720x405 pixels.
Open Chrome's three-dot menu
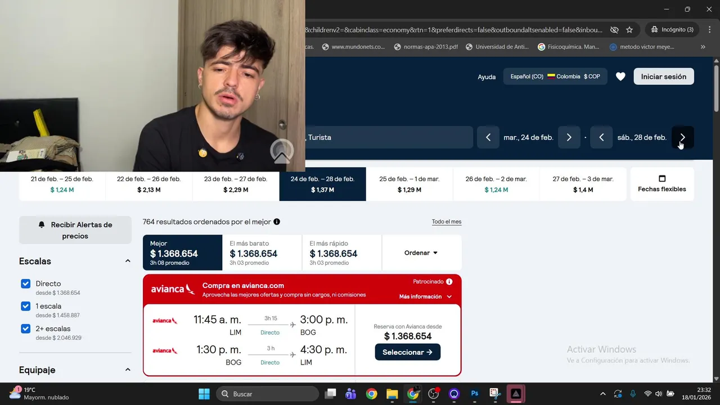pyautogui.click(x=709, y=29)
